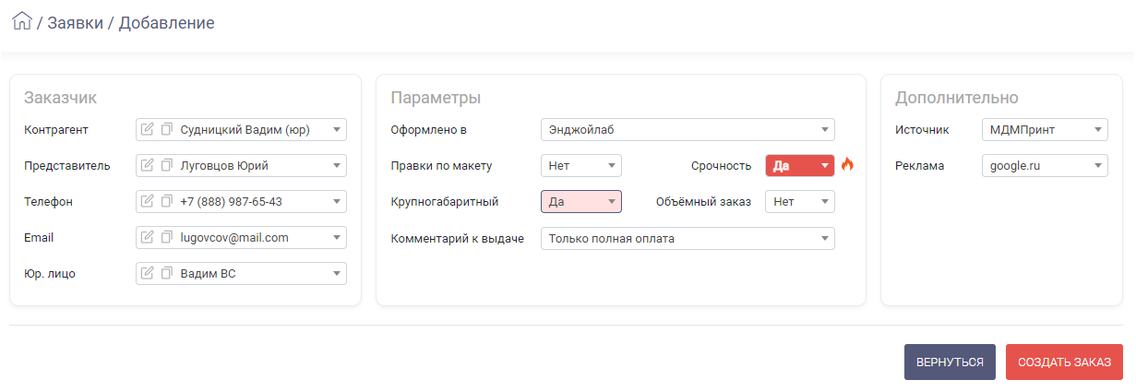This screenshot has width=1136, height=392.
Task: Expand the red Срочность dropdown
Action: click(x=800, y=166)
